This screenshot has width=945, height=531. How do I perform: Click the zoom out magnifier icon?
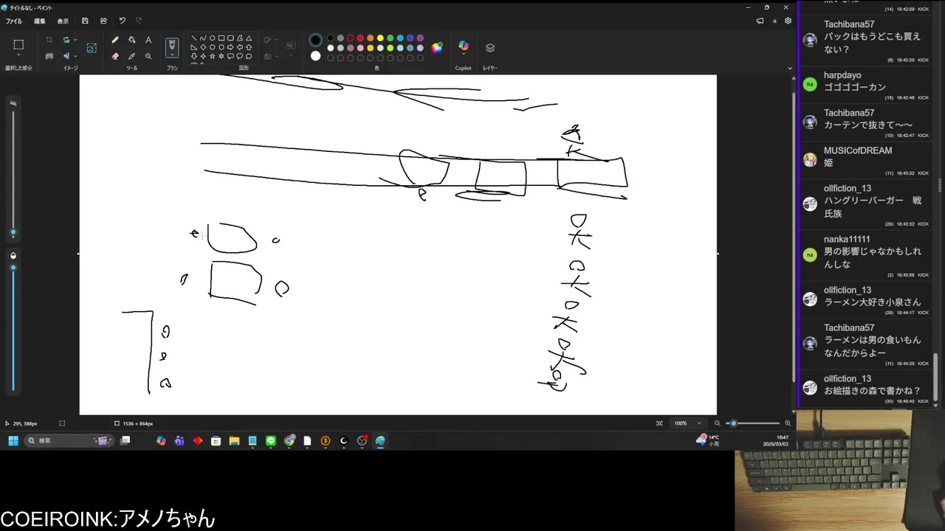point(717,423)
